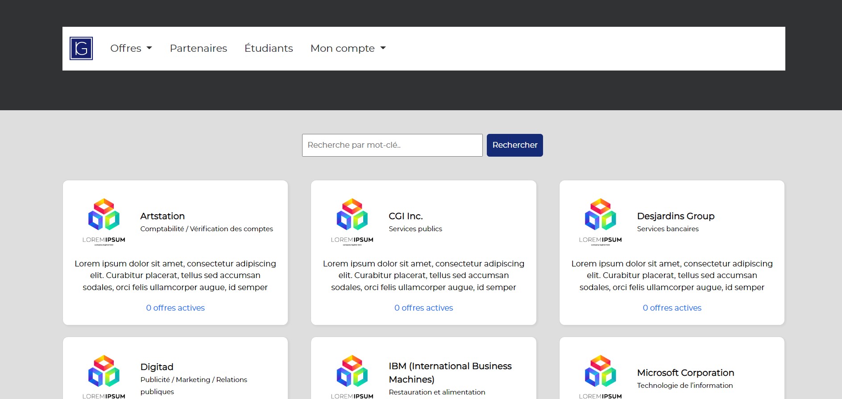
Task: Click the Digitad company logo
Action: [104, 376]
